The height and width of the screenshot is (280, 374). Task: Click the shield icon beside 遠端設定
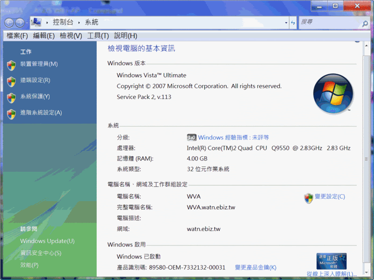(12, 81)
